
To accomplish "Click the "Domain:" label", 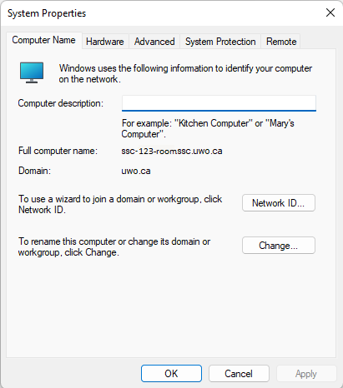I will 34,171.
